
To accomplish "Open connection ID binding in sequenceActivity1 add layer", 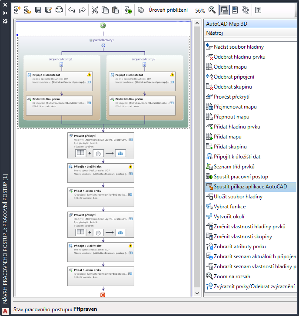I will (x=89, y=103).
